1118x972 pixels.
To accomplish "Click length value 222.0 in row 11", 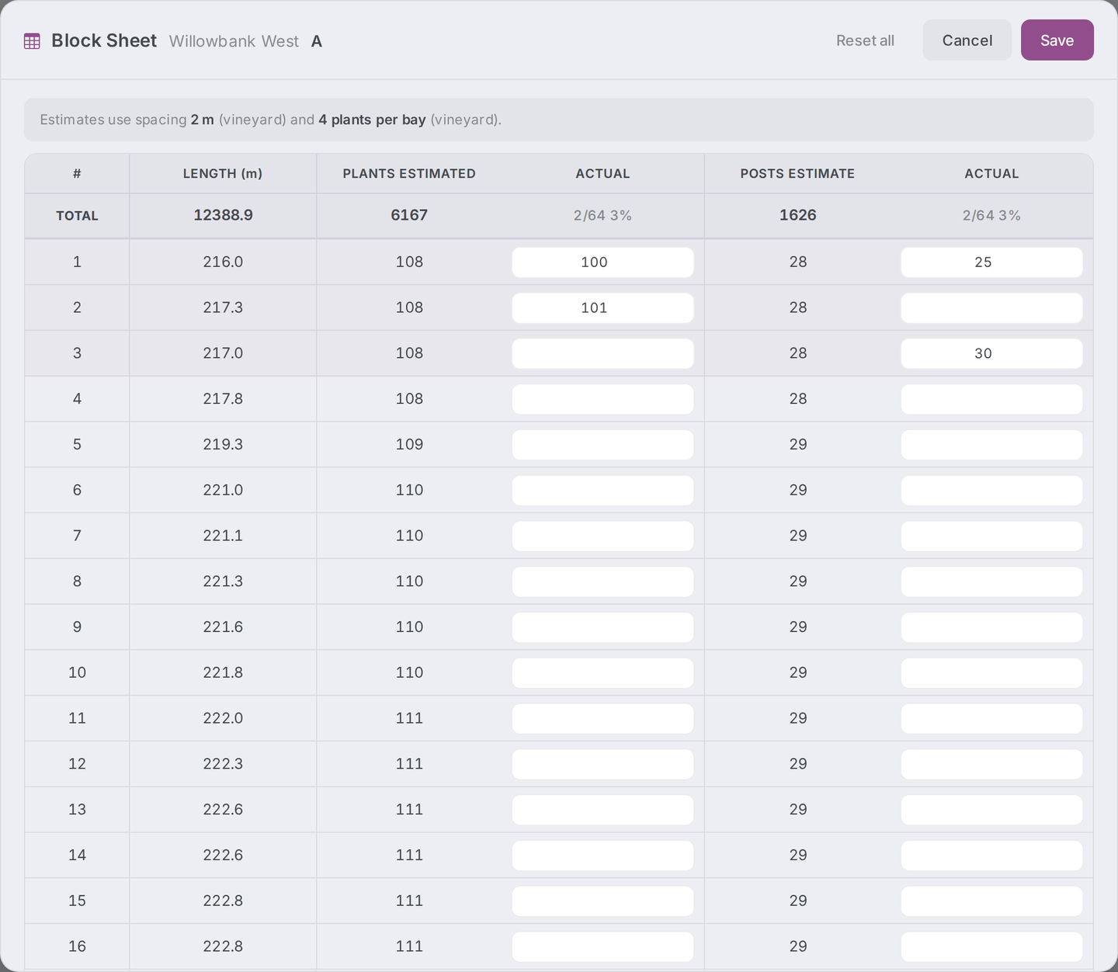I will click(x=223, y=719).
